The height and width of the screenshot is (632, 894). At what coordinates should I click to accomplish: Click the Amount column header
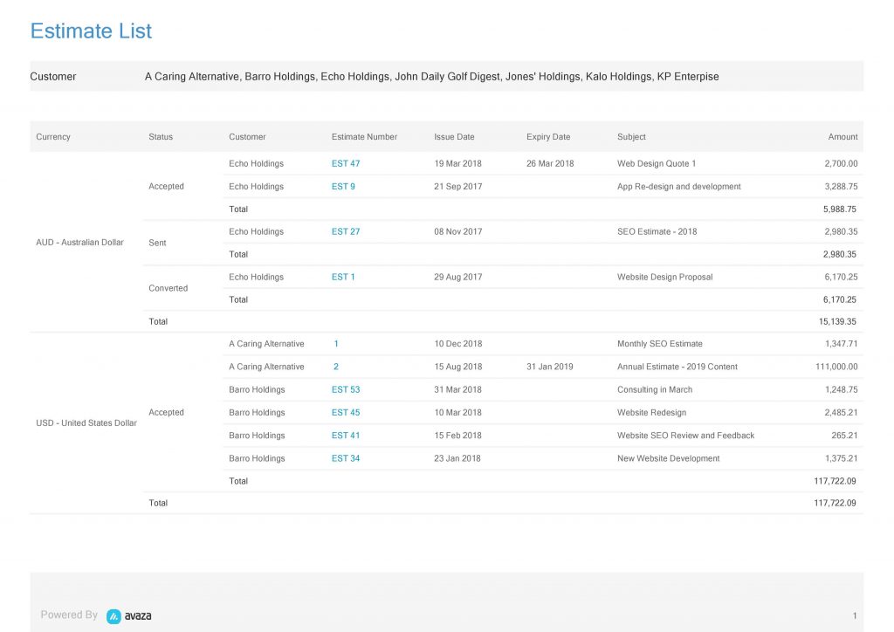(842, 137)
